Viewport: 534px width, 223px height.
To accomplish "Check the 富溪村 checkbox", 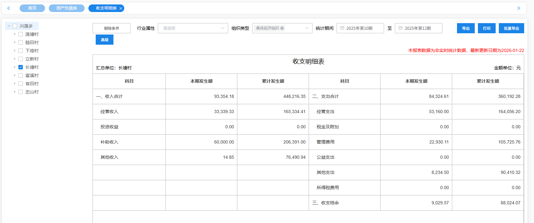I will (21, 75).
